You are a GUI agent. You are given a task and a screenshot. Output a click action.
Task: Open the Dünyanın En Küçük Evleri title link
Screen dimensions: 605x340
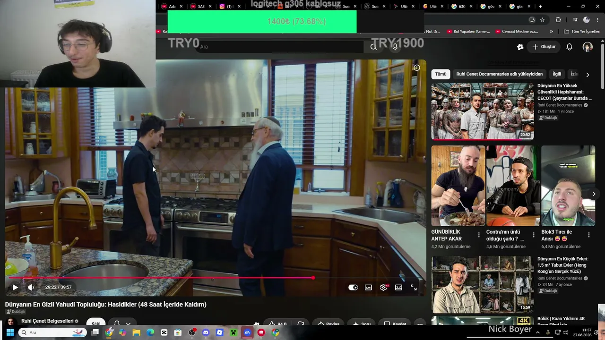coord(563,265)
